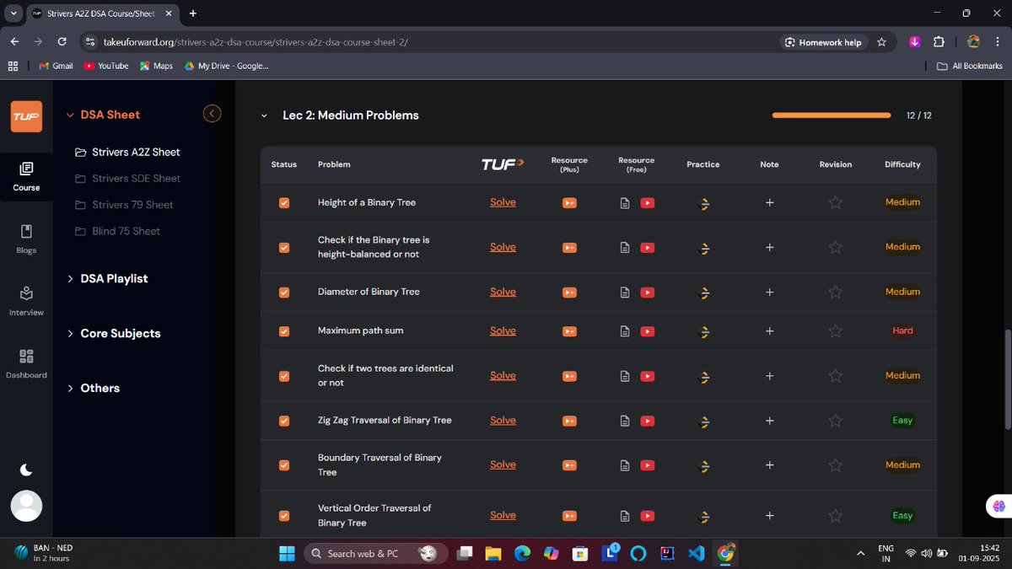Screen dimensions: 1012x569
Task: Click Solve for Maximum path sum
Action: click(503, 330)
